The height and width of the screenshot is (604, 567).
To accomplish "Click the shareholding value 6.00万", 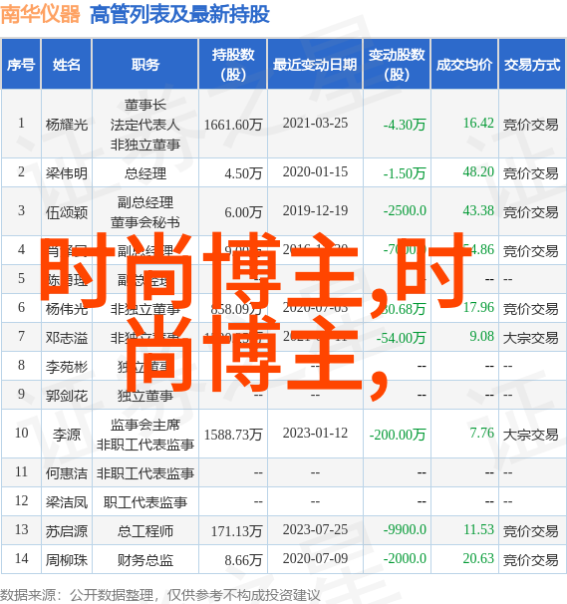I will 243,212.
